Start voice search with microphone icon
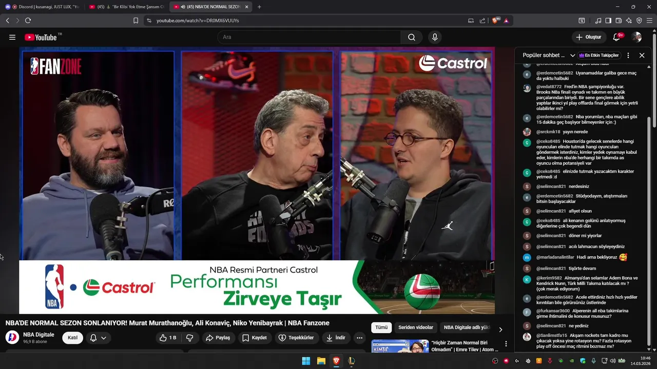Screen dimensions: 657x369 point(435,37)
